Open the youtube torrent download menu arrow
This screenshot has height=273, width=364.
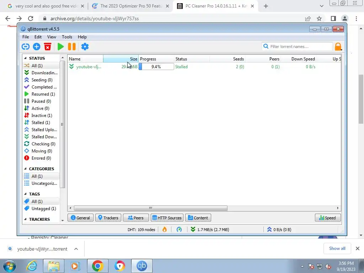tap(76, 249)
